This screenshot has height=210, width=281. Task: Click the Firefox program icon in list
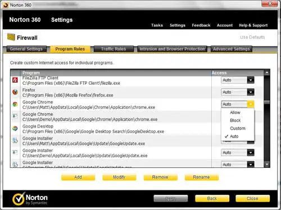[15, 92]
